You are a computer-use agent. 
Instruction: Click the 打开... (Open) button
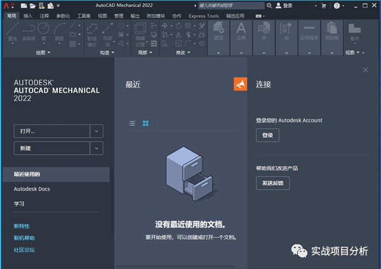pyautogui.click(x=52, y=131)
